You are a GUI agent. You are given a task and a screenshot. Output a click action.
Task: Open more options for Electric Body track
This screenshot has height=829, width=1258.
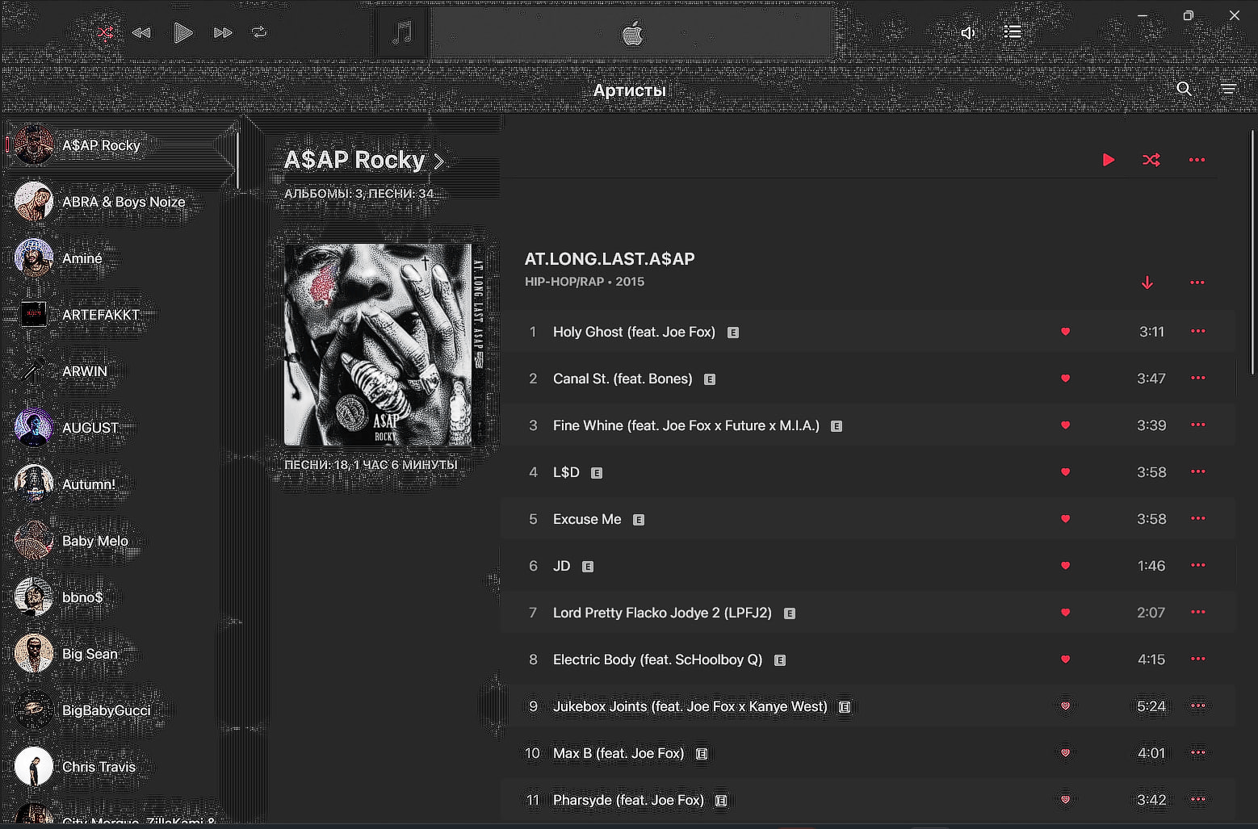1197,659
